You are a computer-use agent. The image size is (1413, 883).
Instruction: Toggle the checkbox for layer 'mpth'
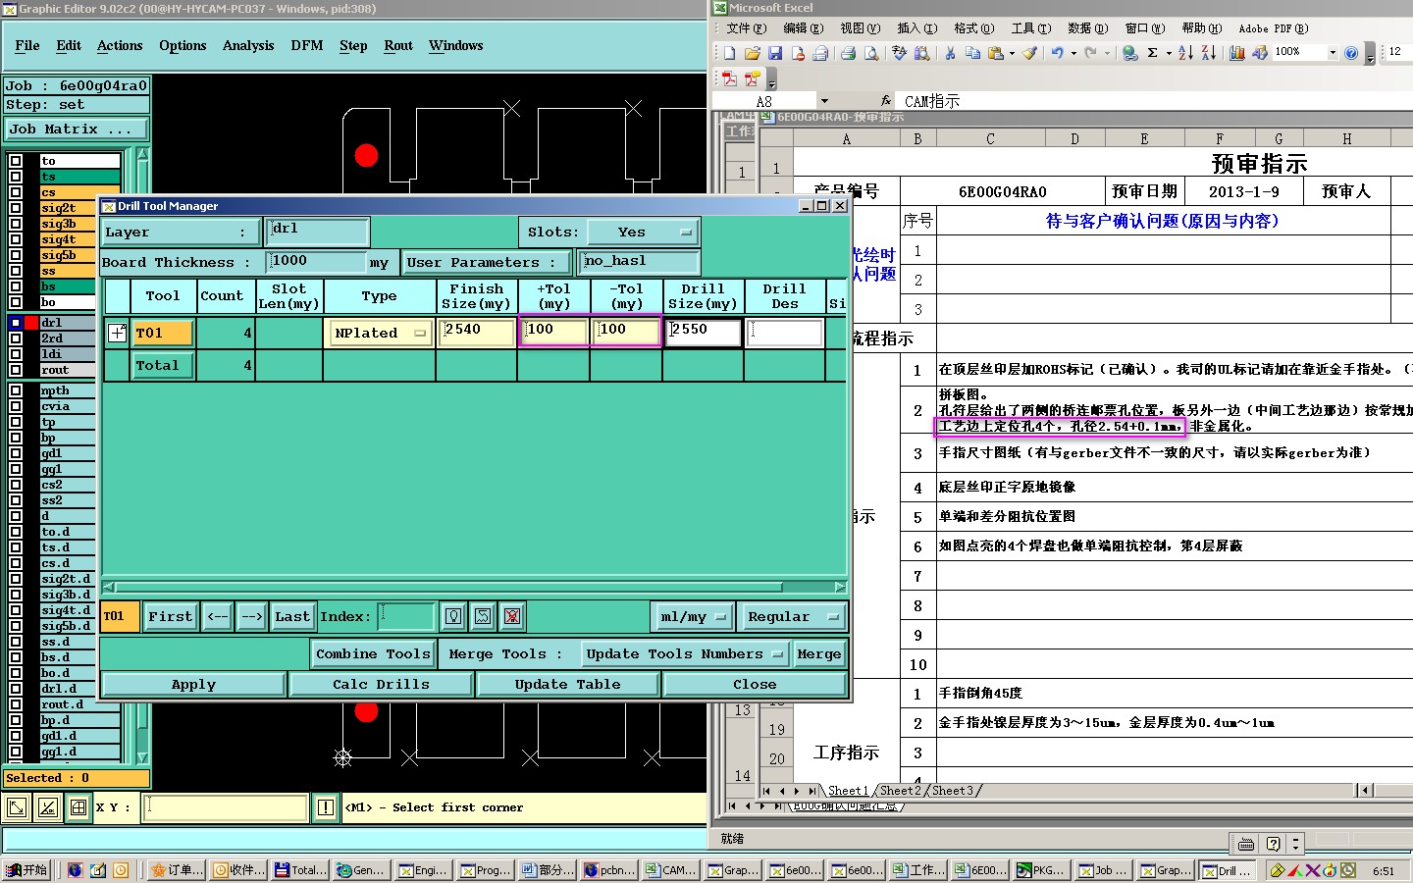pos(16,390)
